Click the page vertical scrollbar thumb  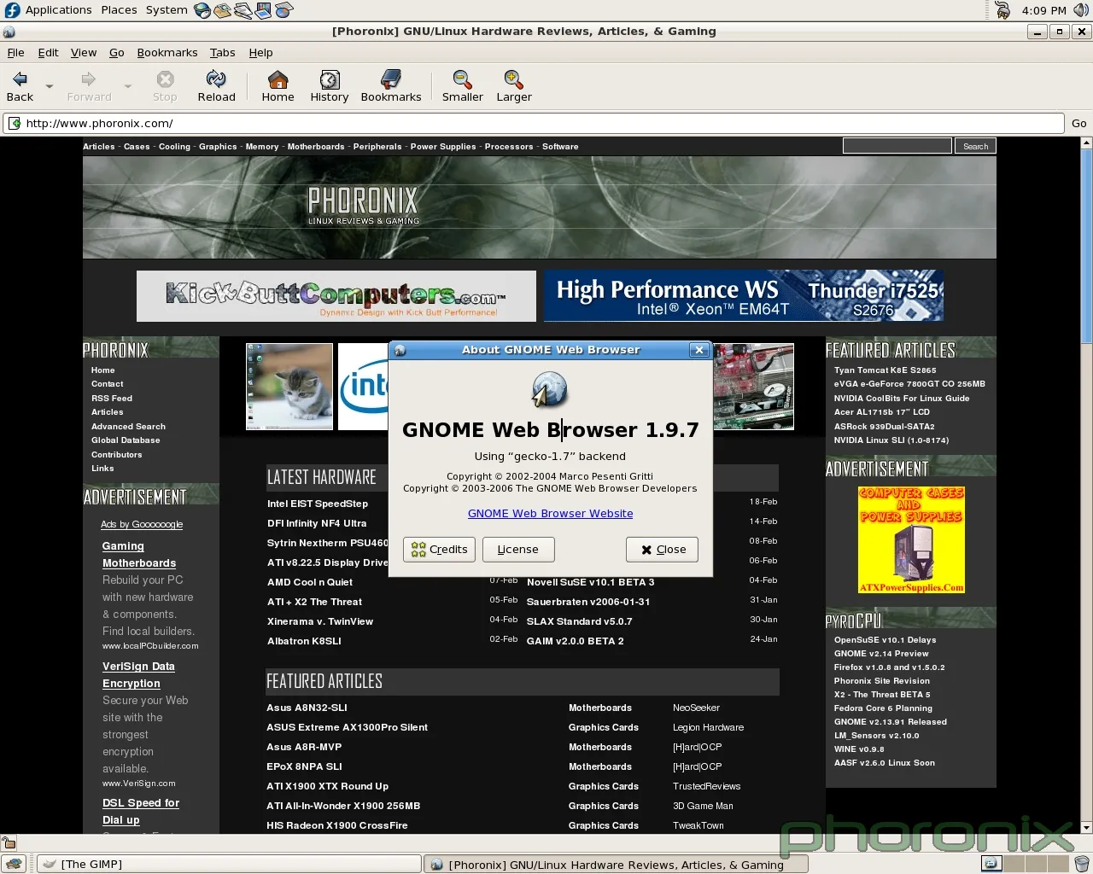point(1086,246)
